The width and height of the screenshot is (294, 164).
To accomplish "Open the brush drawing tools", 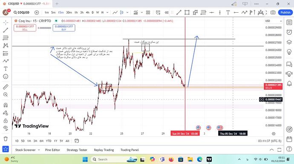I will [x=6, y=61].
